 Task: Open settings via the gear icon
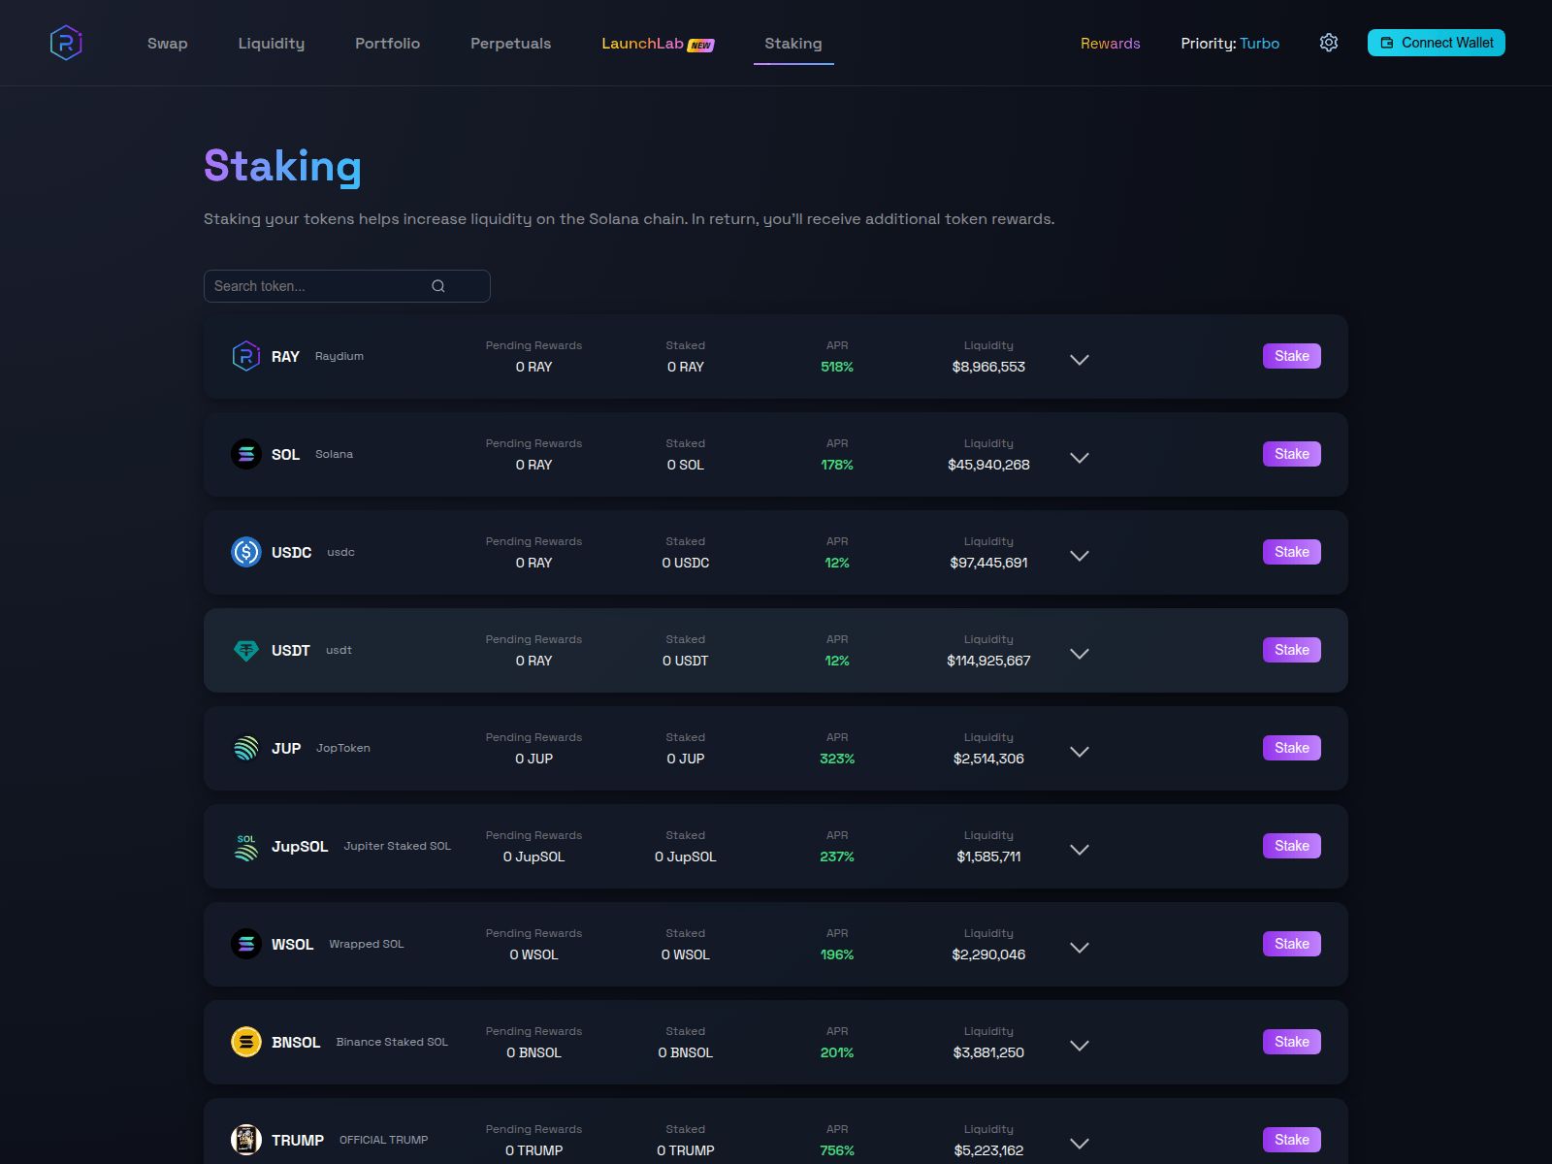pos(1329,43)
